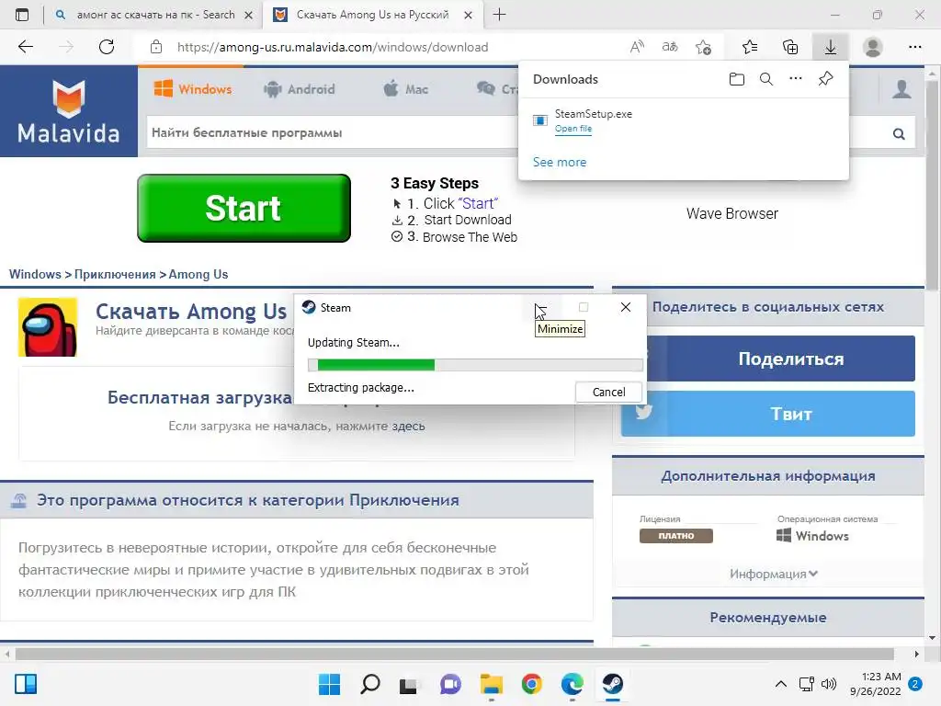Image resolution: width=941 pixels, height=706 pixels.
Task: Toggle the Downloads toolbar button
Action: point(830,47)
